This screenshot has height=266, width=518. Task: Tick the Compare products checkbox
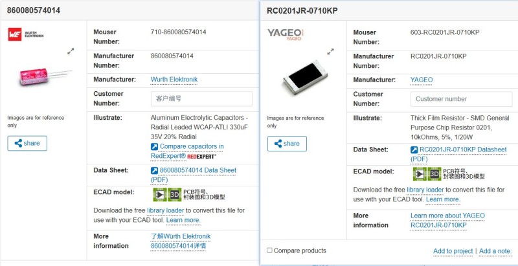(x=269, y=250)
